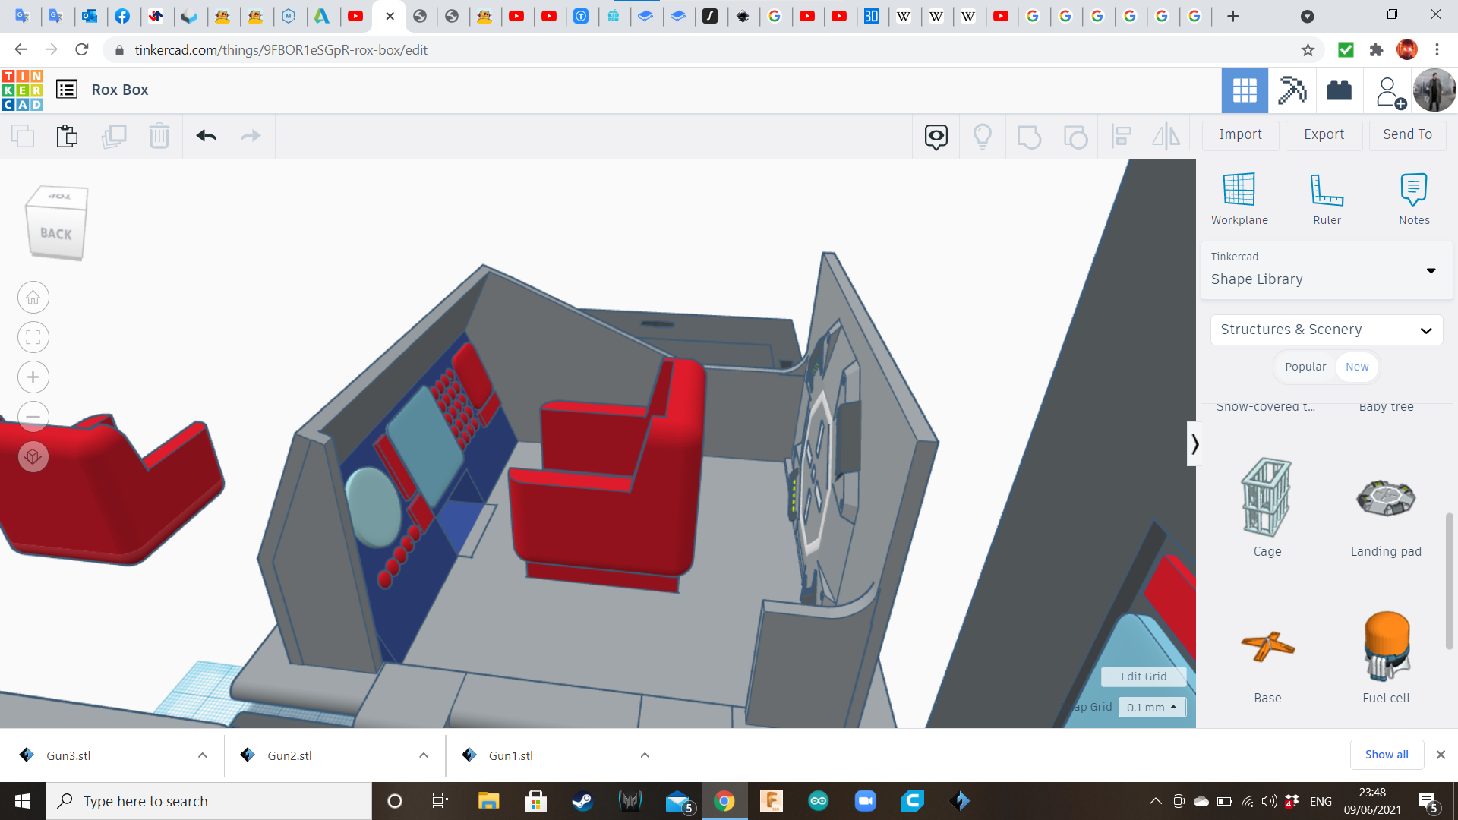This screenshot has height=820, width=1458.
Task: Expand the Tinkercad Shape Library dropdown
Action: (1326, 270)
